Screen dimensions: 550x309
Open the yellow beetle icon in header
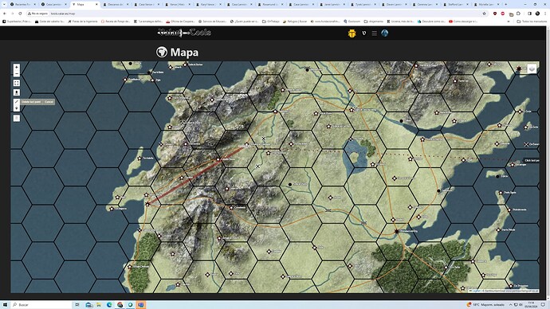(352, 33)
